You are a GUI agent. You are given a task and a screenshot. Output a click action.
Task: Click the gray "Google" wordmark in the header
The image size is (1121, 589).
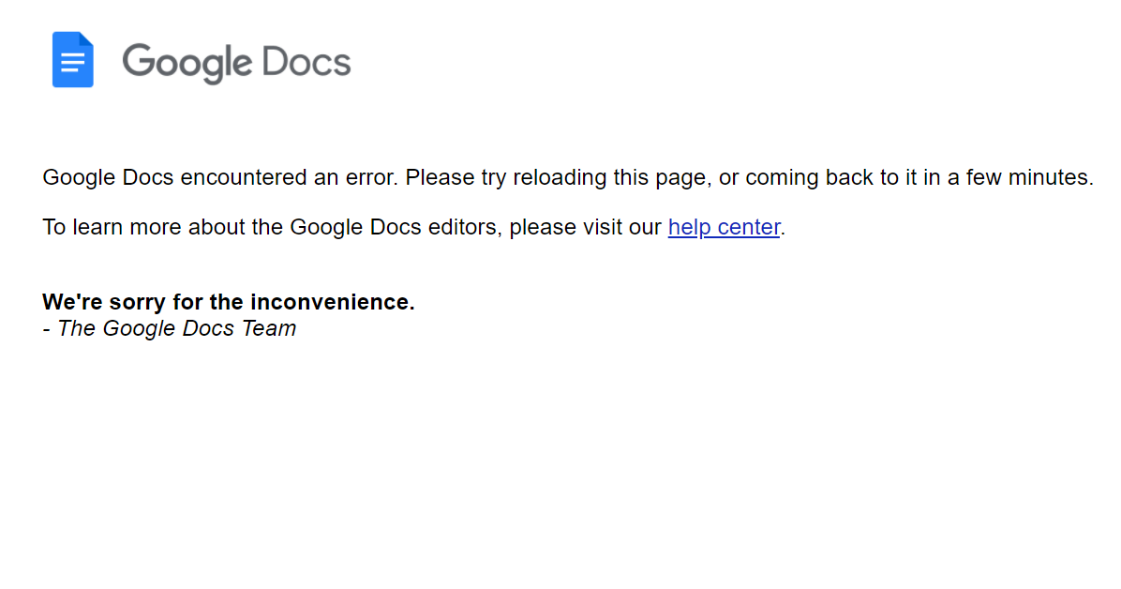pos(187,62)
